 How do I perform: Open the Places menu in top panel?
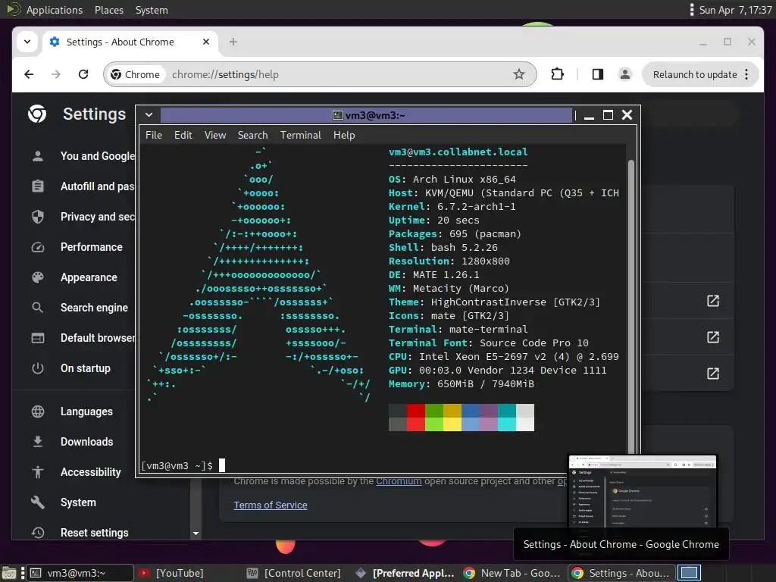click(x=109, y=10)
